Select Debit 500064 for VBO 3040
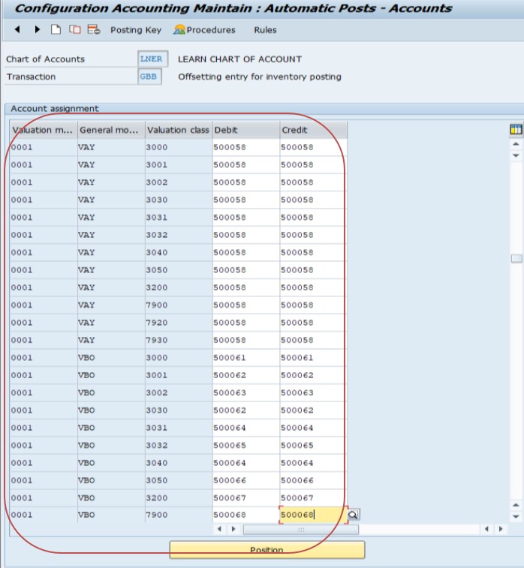Screen dimensions: 524x568 click(x=246, y=463)
